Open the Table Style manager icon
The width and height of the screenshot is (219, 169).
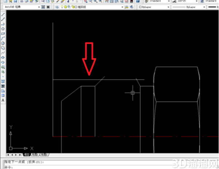tap(202, 1)
